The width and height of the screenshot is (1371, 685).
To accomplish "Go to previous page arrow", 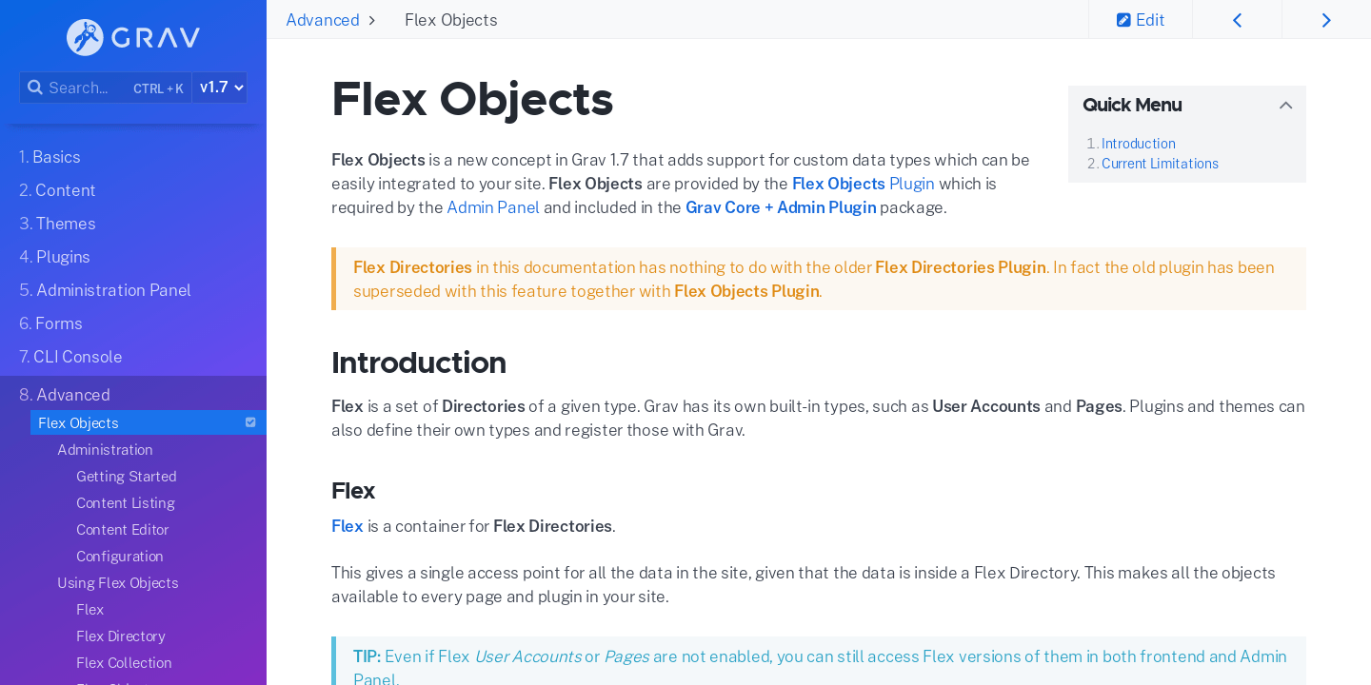I will pyautogui.click(x=1237, y=20).
